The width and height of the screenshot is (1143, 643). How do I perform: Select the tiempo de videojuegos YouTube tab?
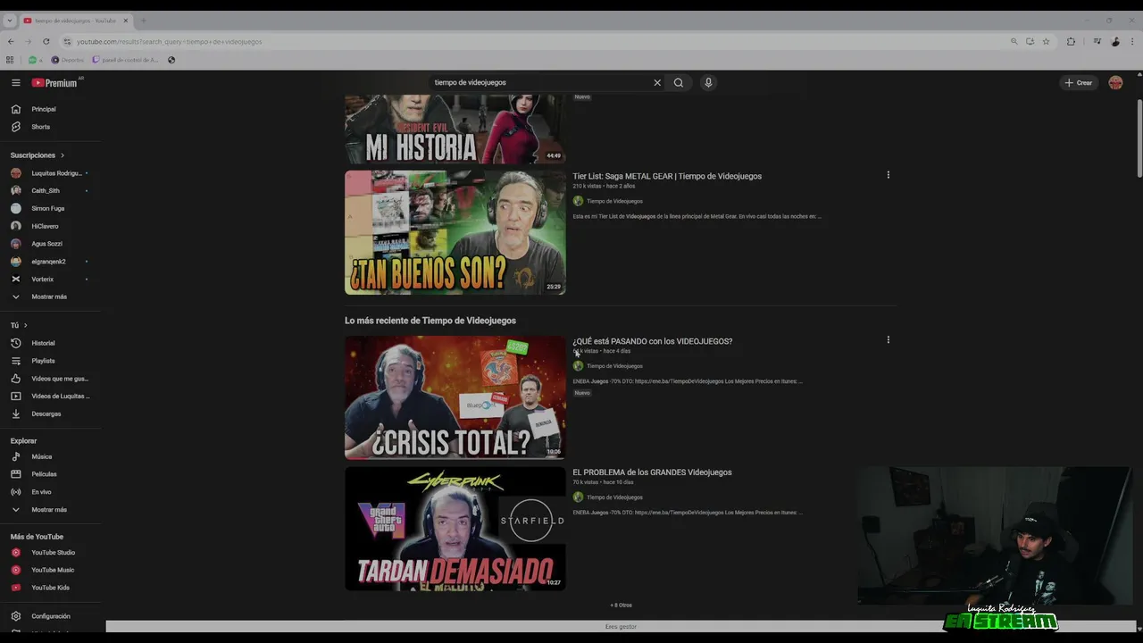pyautogui.click(x=77, y=21)
